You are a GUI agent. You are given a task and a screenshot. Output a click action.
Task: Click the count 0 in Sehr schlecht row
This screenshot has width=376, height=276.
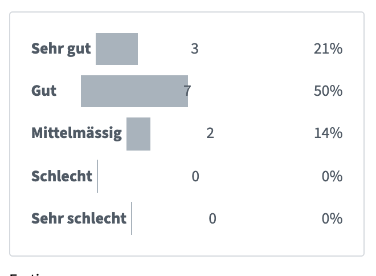pyautogui.click(x=212, y=218)
